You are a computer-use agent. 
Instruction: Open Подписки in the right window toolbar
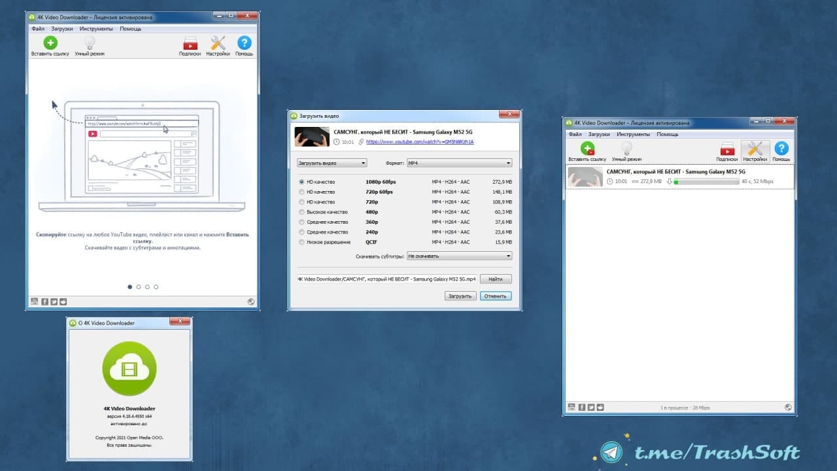(727, 152)
